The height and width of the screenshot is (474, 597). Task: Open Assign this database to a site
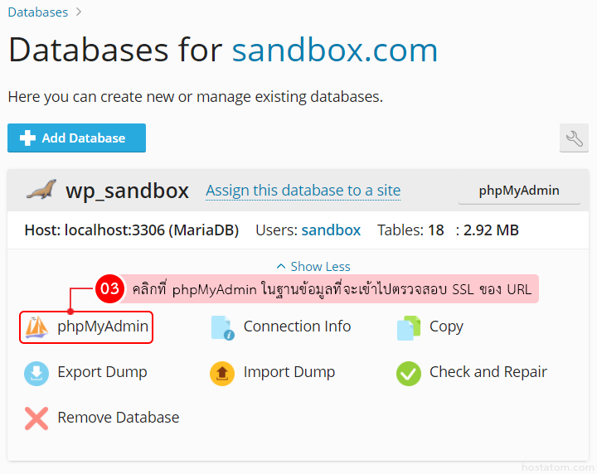(x=303, y=191)
